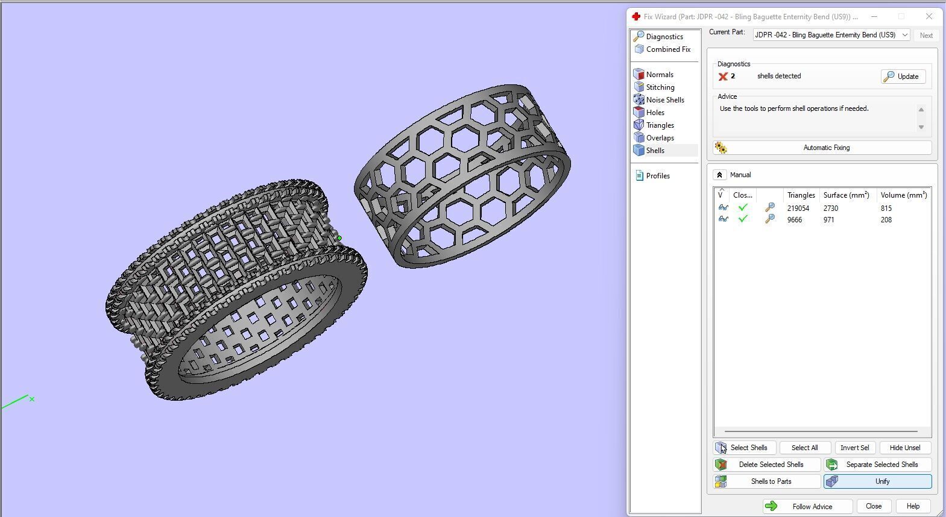Toggle visibility of first shell row
Screen dimensions: 946x517
point(723,208)
